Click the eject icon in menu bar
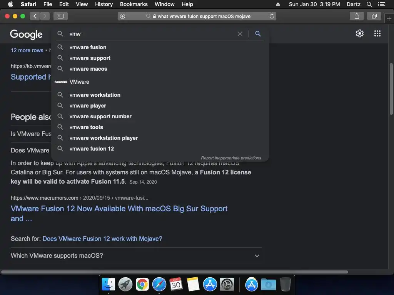Image resolution: width=394 pixels, height=295 pixels. click(278, 4)
